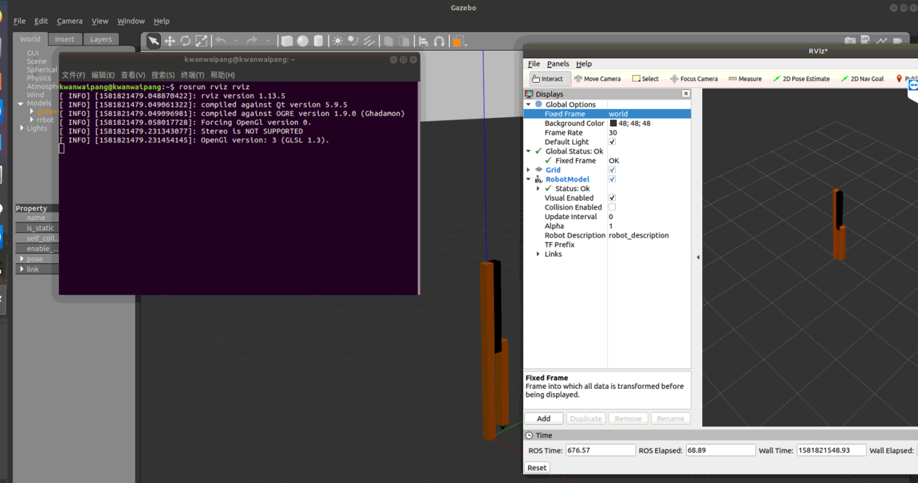This screenshot has height=483, width=918.
Task: Insert a box shape in Gazebo
Action: coord(287,41)
